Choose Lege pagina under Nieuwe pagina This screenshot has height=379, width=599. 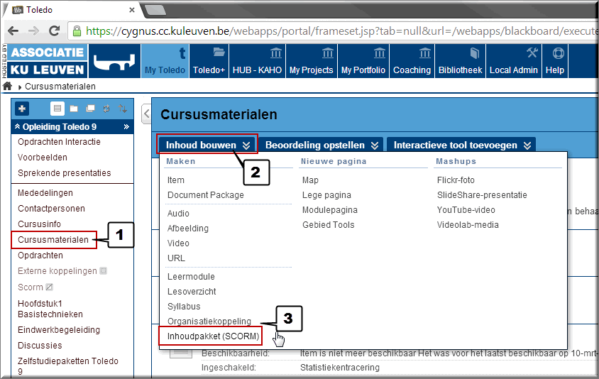pyautogui.click(x=326, y=195)
